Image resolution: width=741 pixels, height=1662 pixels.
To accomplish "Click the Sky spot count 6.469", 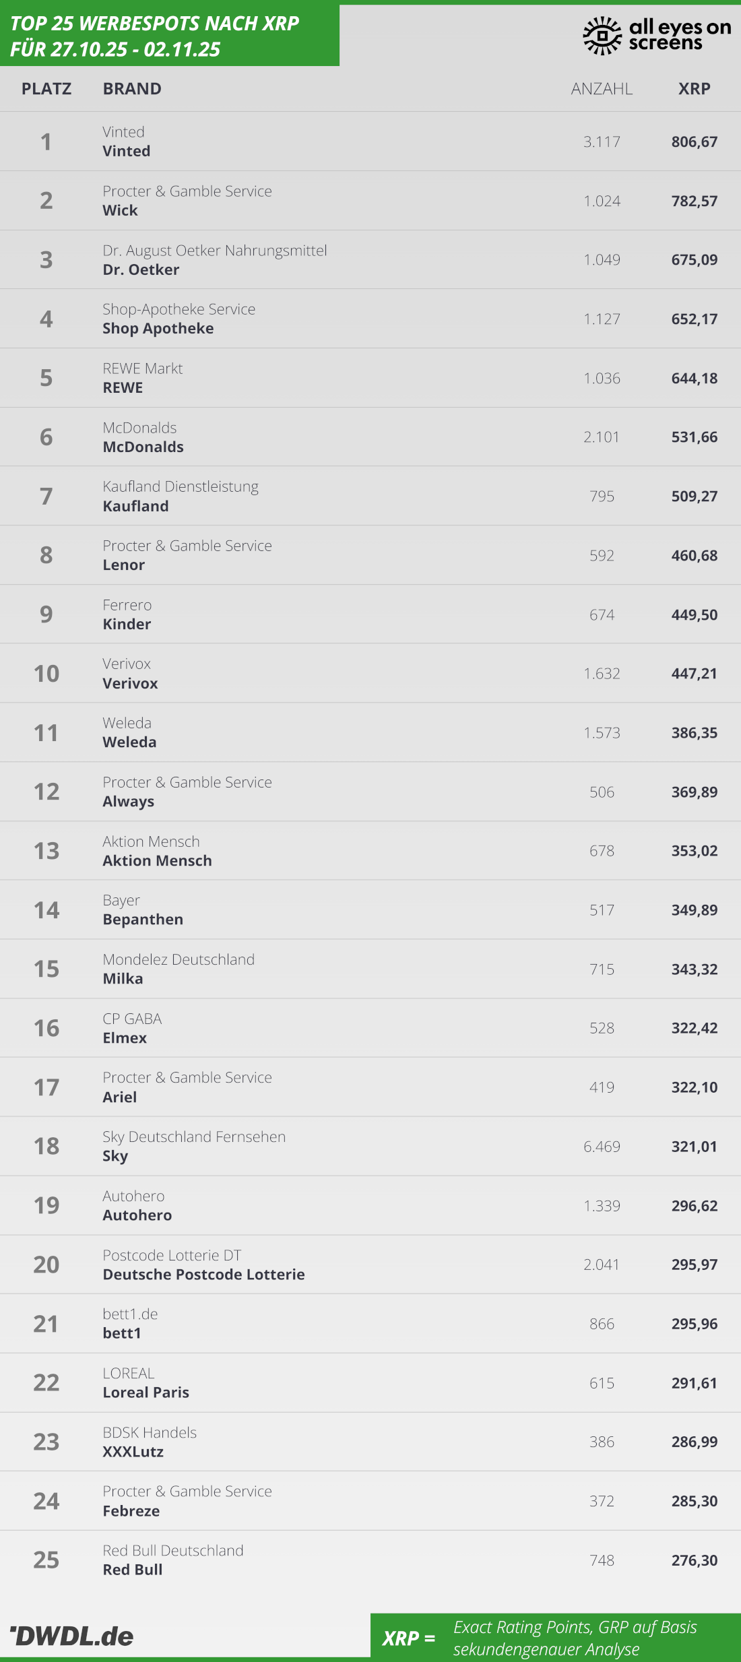I will 602,1147.
